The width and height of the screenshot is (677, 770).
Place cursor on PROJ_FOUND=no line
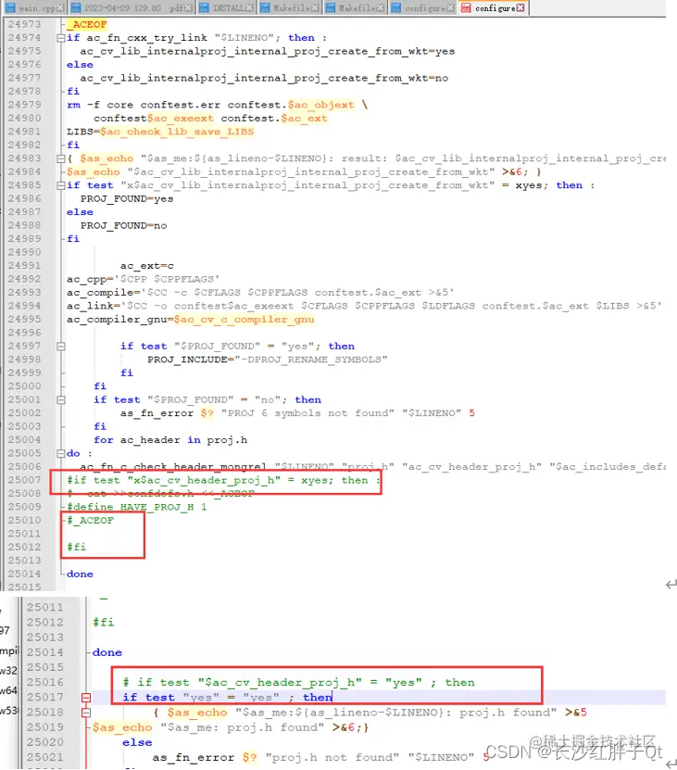click(123, 226)
